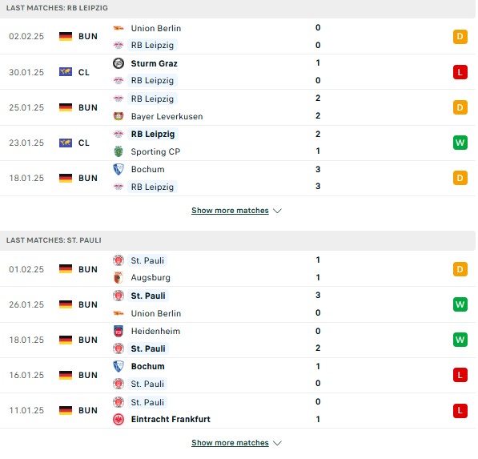The height and width of the screenshot is (459, 478).
Task: Click the green W badge for Sporting CP match
Action: tap(460, 143)
